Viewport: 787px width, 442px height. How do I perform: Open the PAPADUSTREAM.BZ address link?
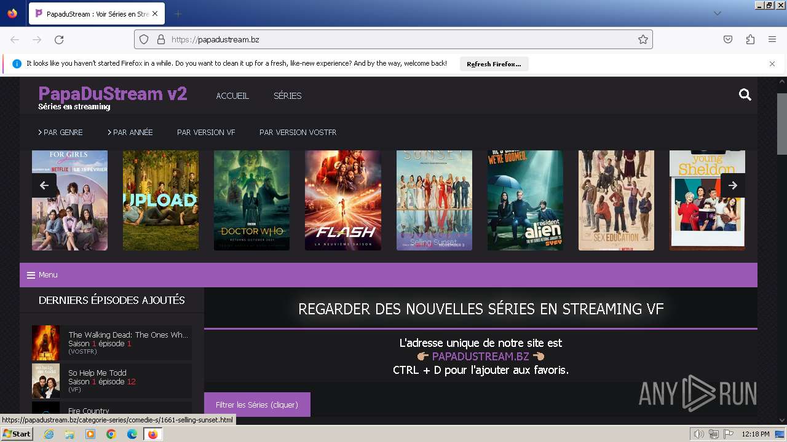[x=480, y=357]
